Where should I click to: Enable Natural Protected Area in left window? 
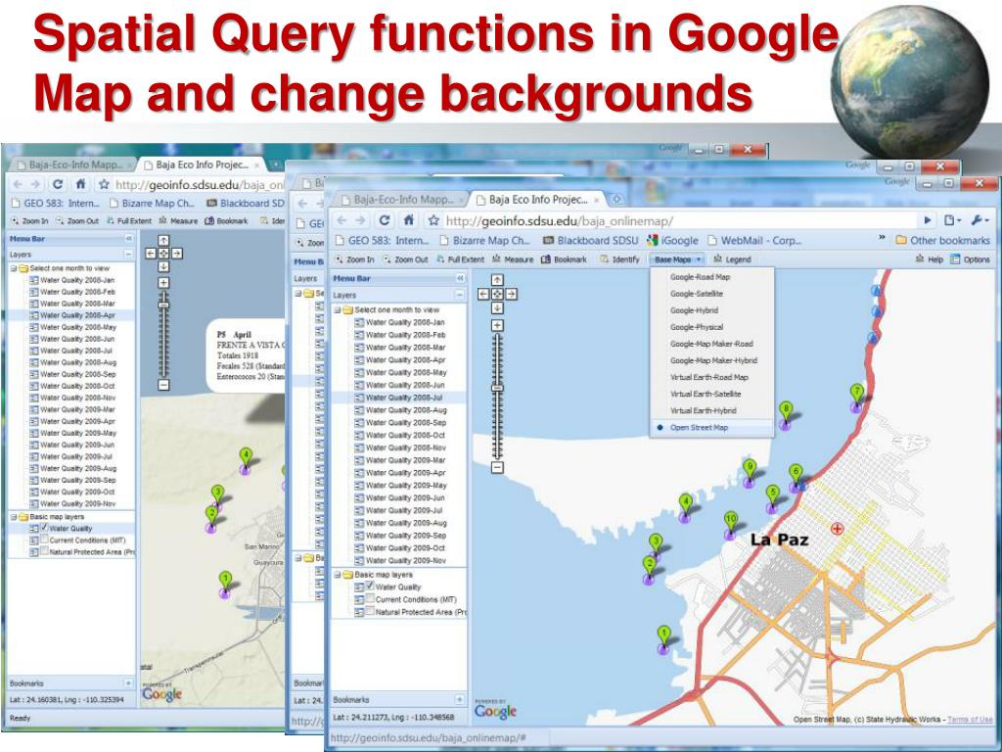pyautogui.click(x=44, y=551)
